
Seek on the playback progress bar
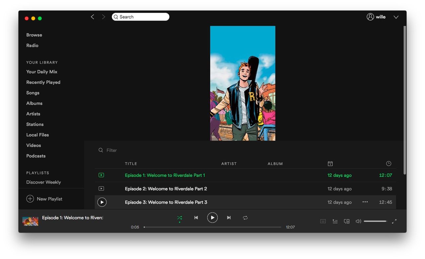212,227
